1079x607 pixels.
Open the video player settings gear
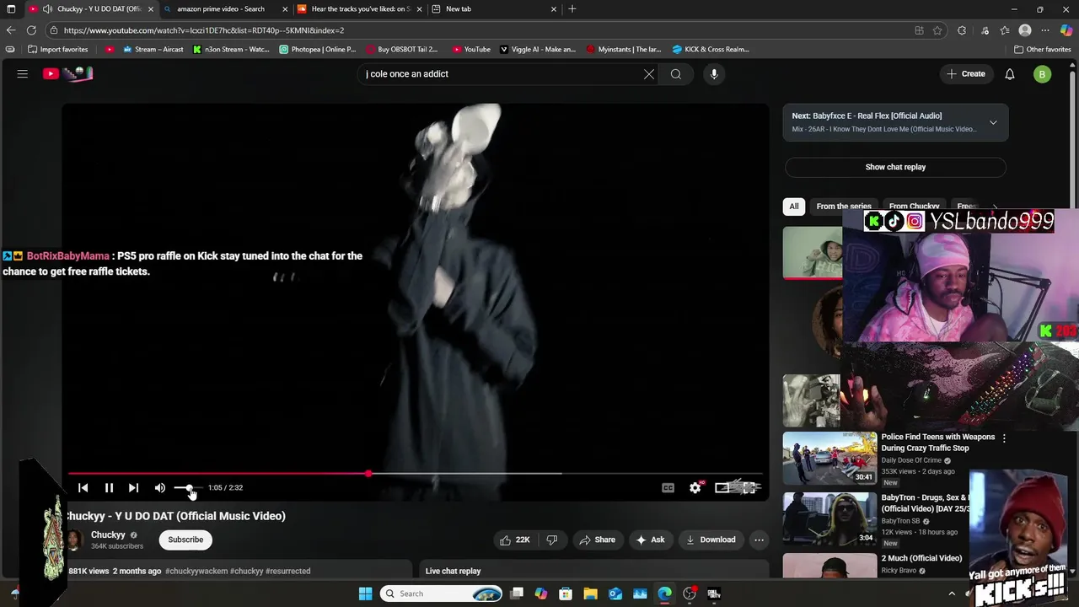tap(695, 487)
